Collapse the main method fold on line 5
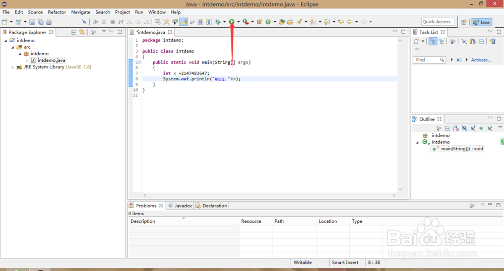The width and height of the screenshot is (504, 271). [140, 62]
